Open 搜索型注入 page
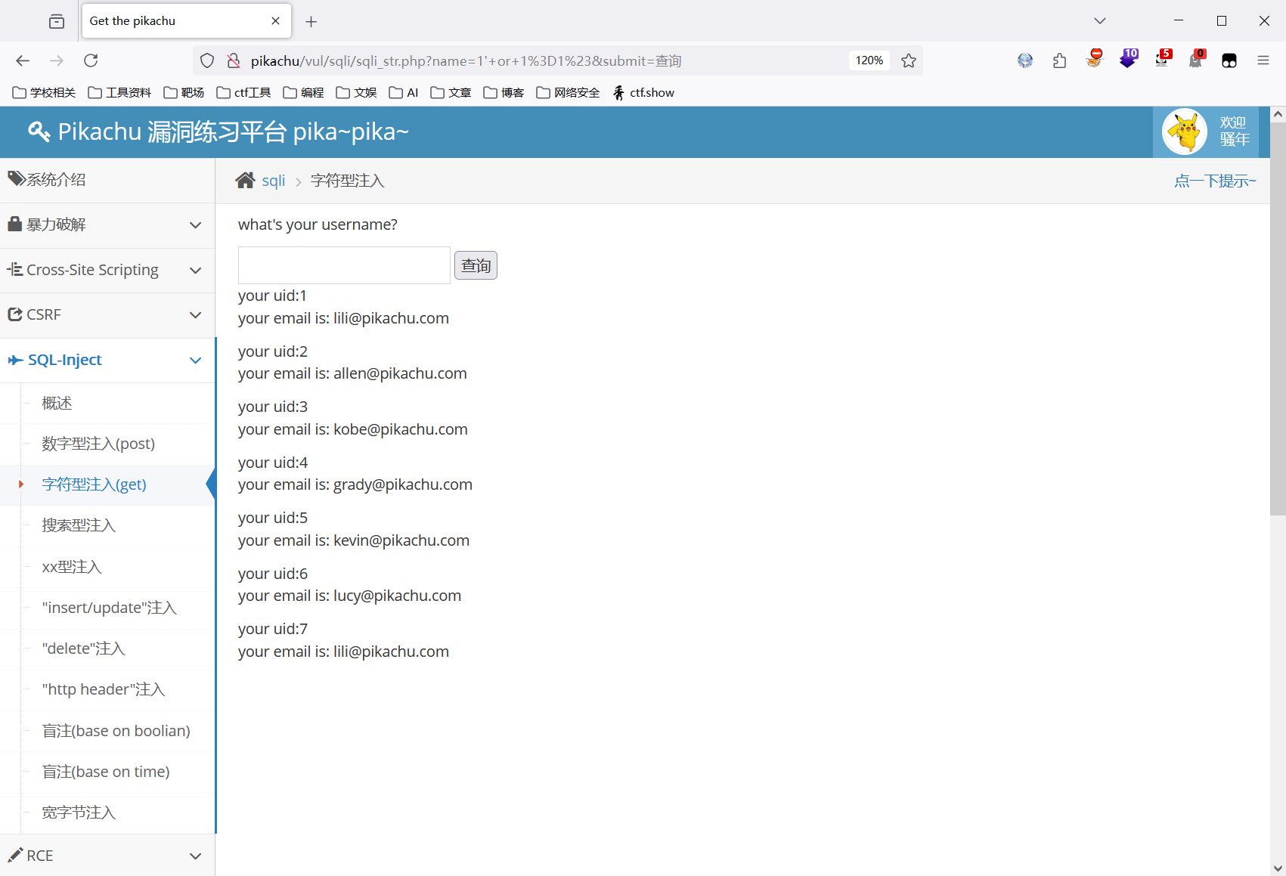Screen dimensions: 1286x876 79,525
